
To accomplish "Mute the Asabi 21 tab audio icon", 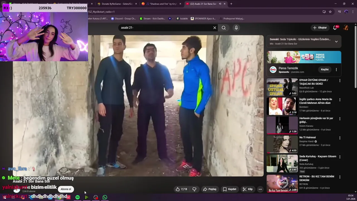I will [220, 4].
